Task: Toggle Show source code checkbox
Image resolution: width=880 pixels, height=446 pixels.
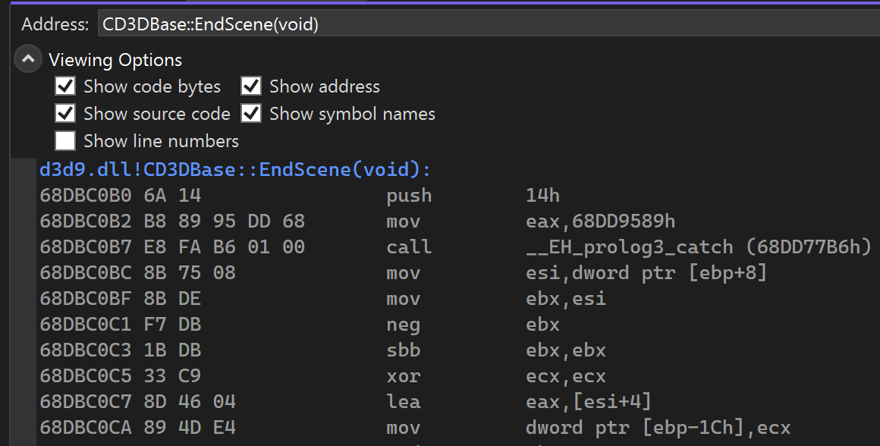Action: coord(65,113)
